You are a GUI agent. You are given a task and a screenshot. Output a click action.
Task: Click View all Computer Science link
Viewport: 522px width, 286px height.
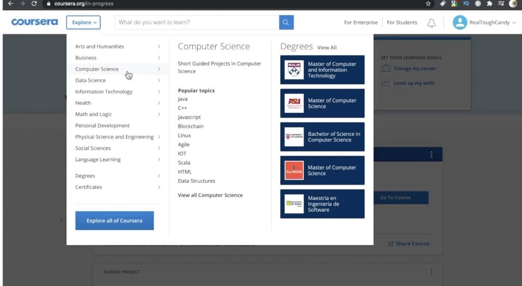click(210, 195)
